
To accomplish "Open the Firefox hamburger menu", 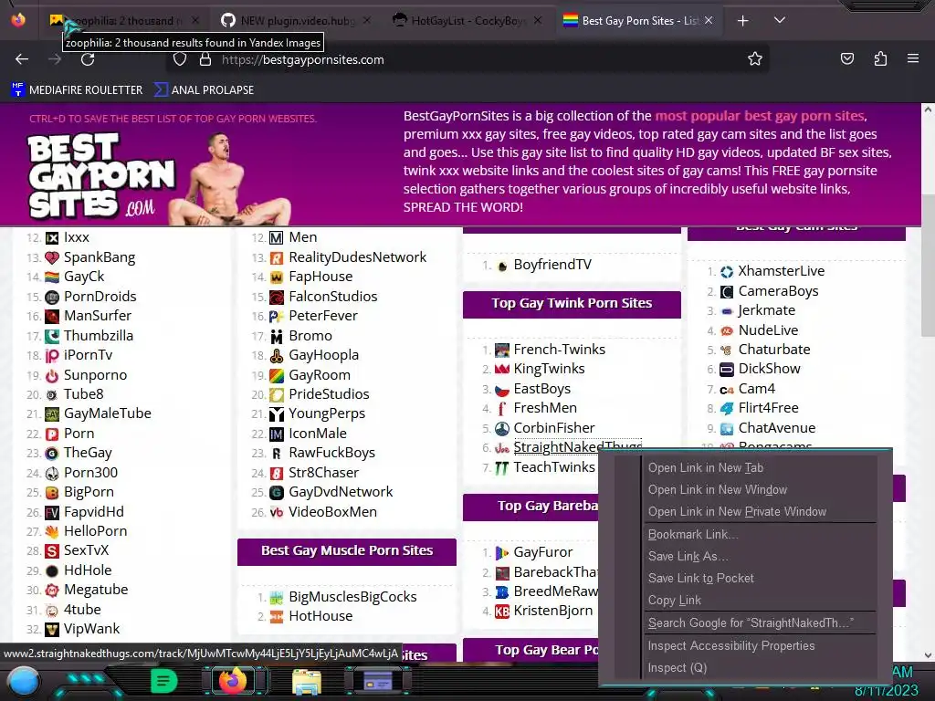I will pyautogui.click(x=912, y=58).
